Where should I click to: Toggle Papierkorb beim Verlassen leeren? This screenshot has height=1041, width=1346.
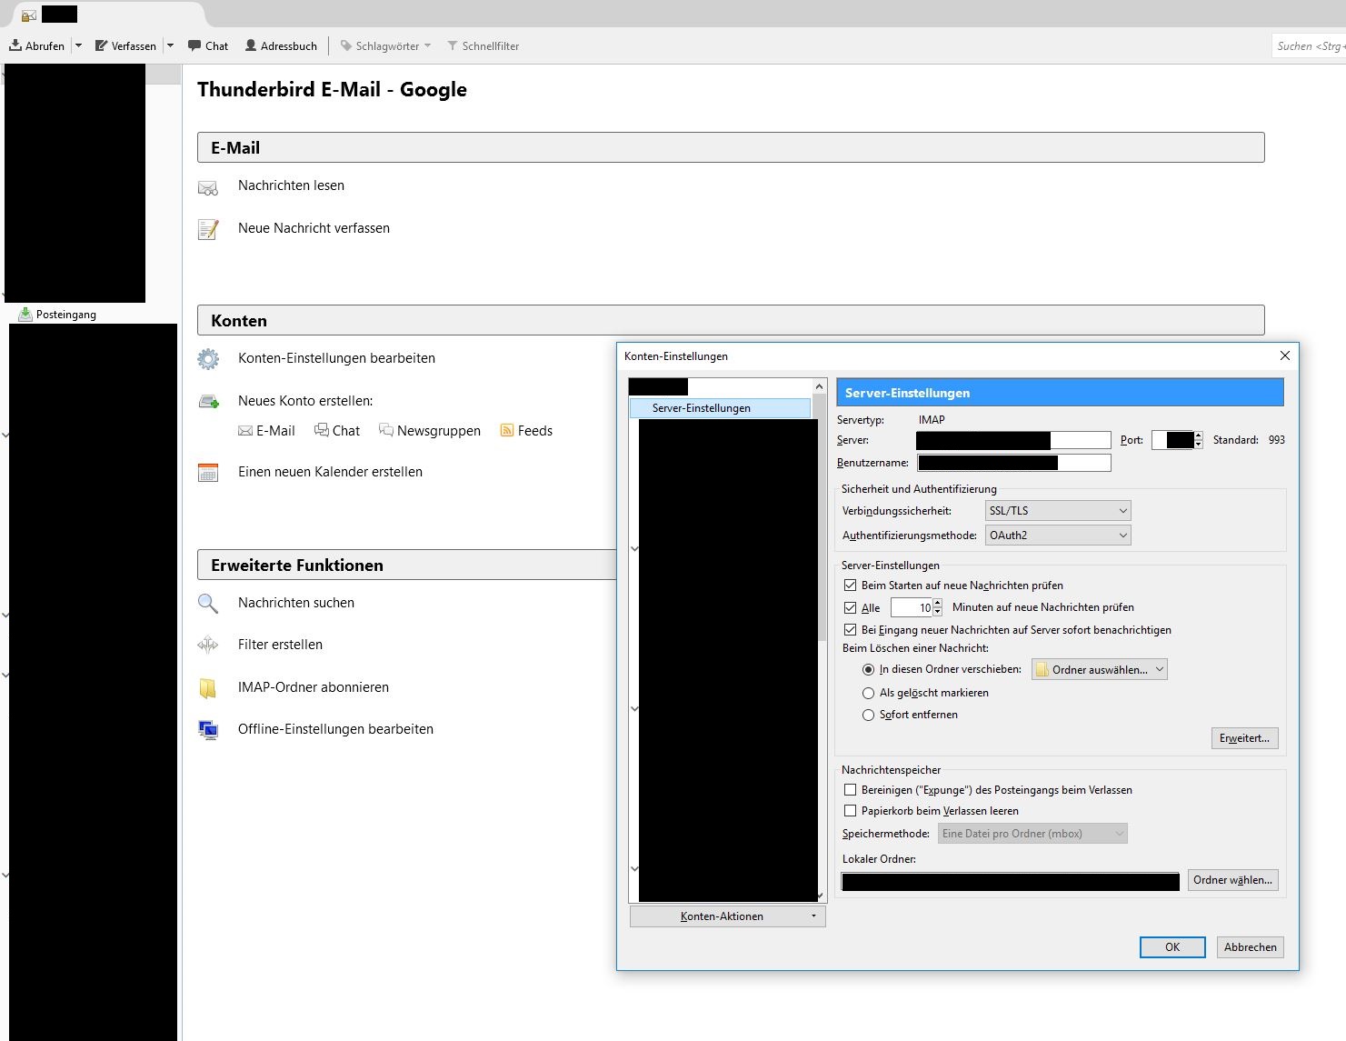tap(851, 811)
